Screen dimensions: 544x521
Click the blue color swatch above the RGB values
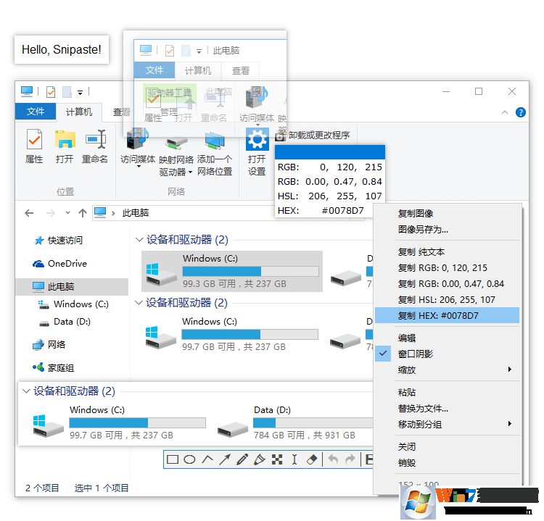tap(330, 152)
